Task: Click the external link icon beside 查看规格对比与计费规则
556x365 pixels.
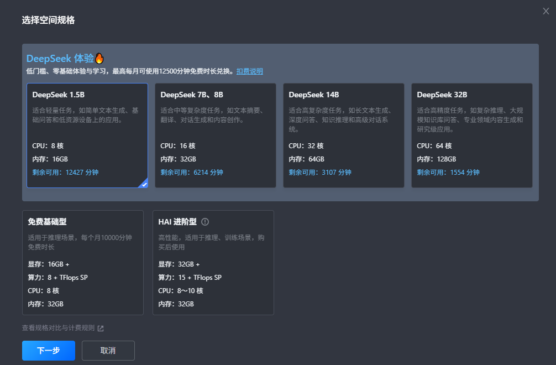Action: 101,328
